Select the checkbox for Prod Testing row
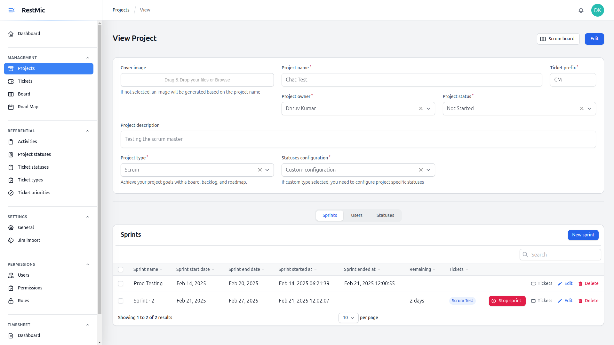Screen dimensions: 614x345 (121, 284)
